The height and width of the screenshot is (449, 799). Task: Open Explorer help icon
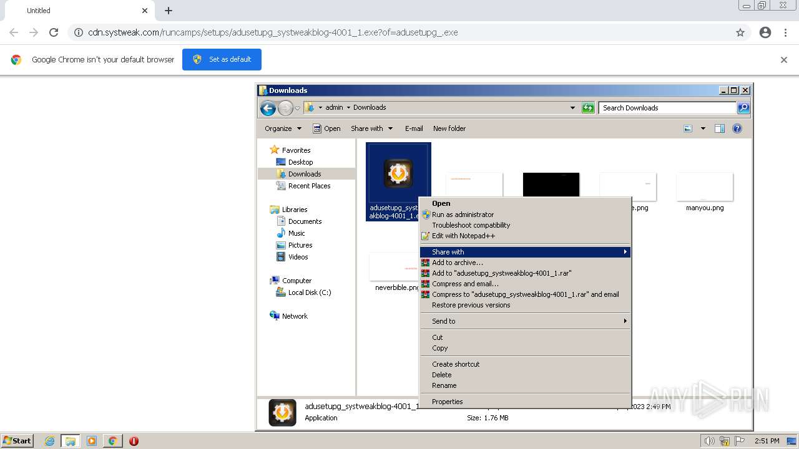tap(737, 128)
